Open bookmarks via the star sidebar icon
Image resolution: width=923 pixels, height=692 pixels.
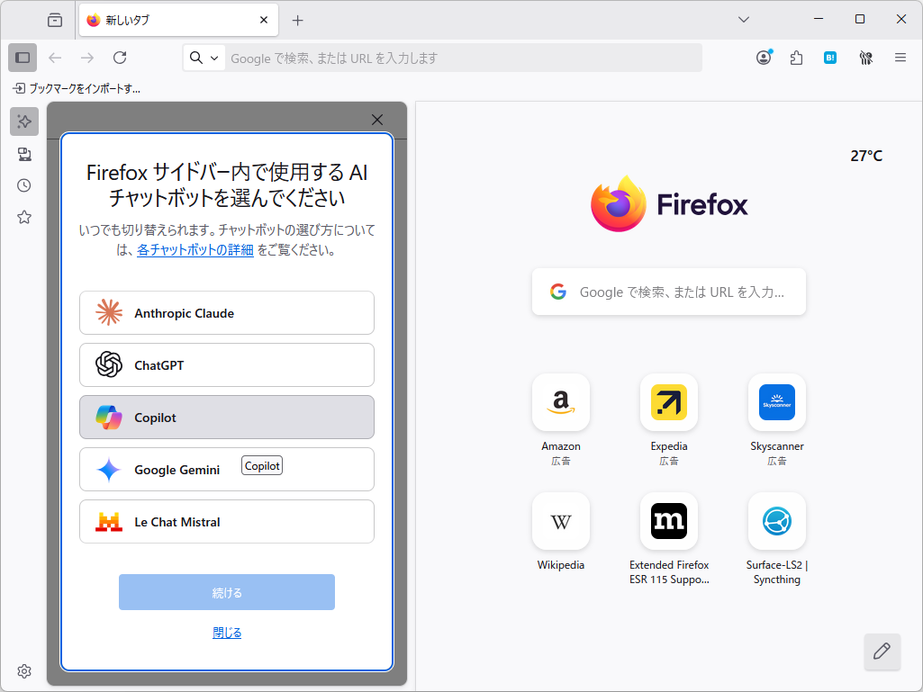23,217
